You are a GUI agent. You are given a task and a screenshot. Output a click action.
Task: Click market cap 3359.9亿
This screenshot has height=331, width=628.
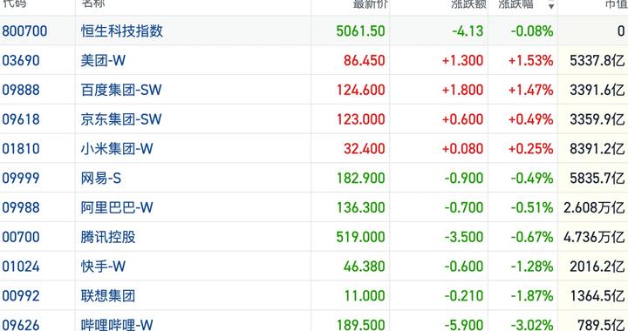[597, 119]
